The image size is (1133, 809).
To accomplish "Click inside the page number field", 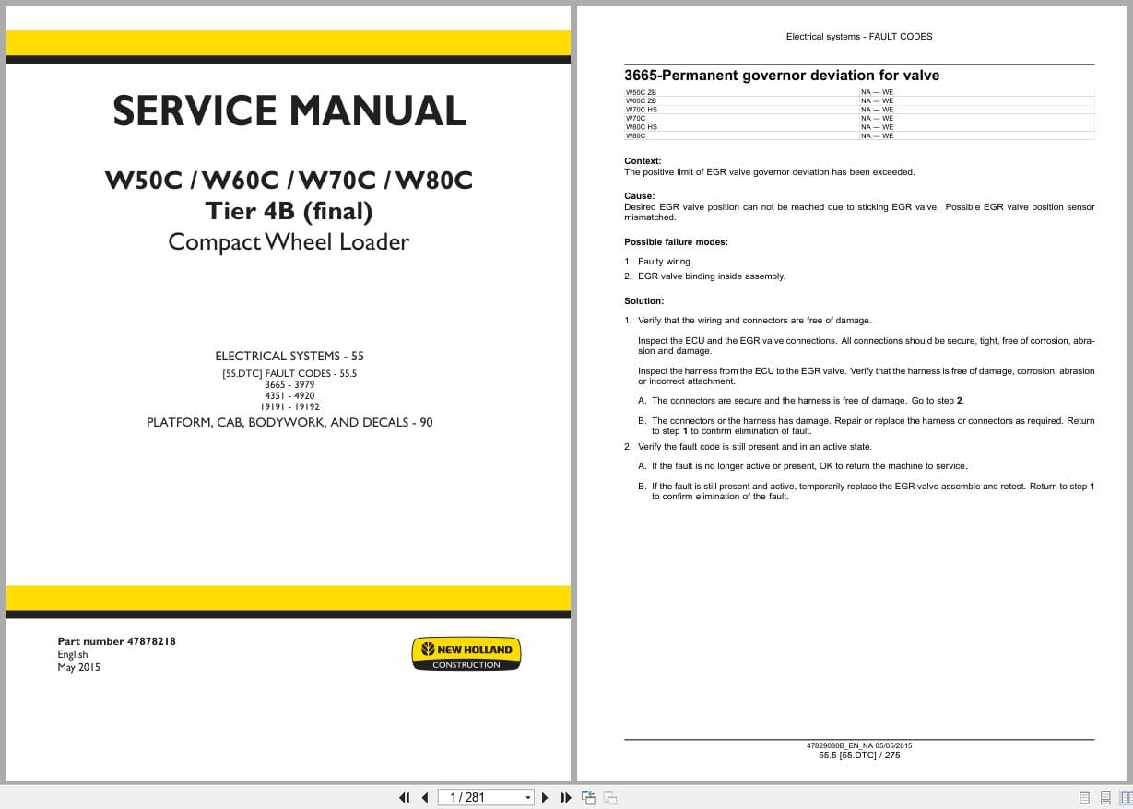I will [x=479, y=797].
